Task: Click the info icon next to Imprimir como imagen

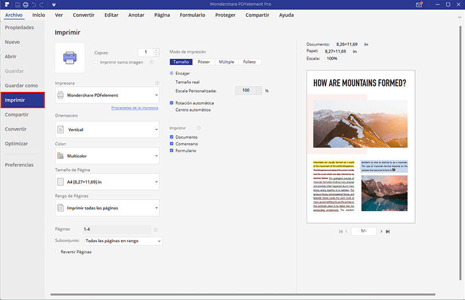Action: 152,62
